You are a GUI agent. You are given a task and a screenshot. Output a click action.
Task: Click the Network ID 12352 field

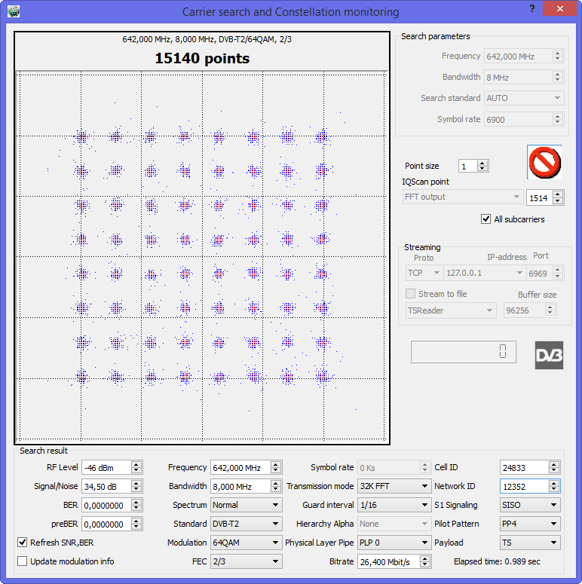(524, 486)
